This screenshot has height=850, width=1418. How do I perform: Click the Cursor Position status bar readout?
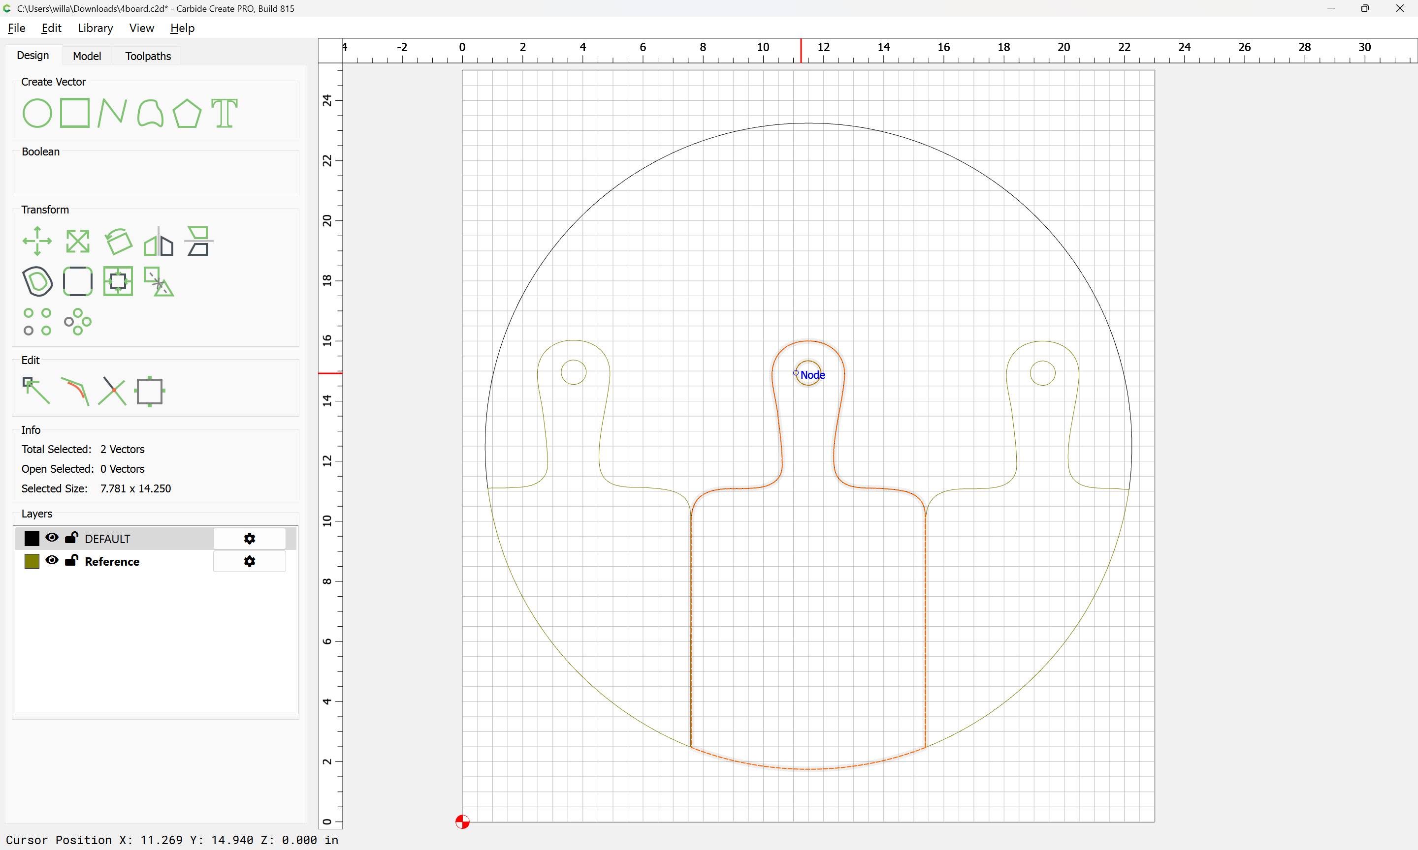(x=172, y=840)
